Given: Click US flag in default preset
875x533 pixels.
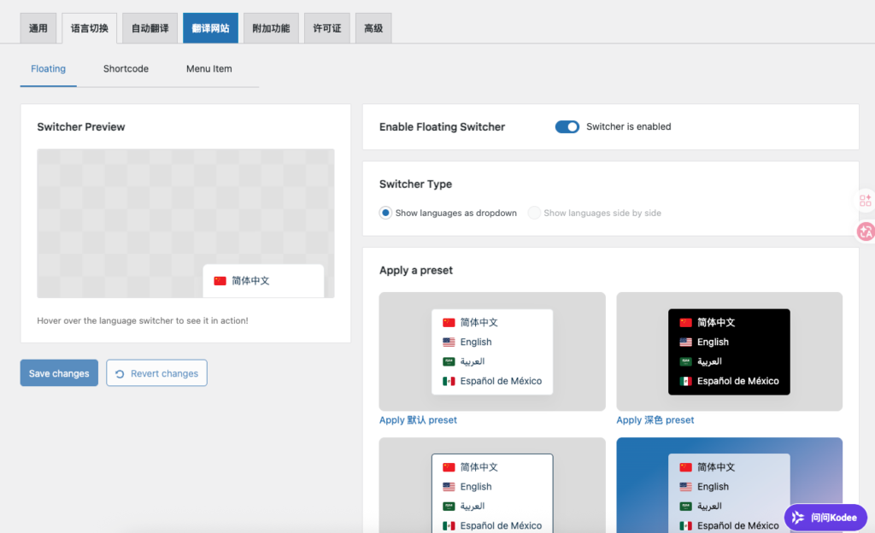Looking at the screenshot, I should pos(449,342).
